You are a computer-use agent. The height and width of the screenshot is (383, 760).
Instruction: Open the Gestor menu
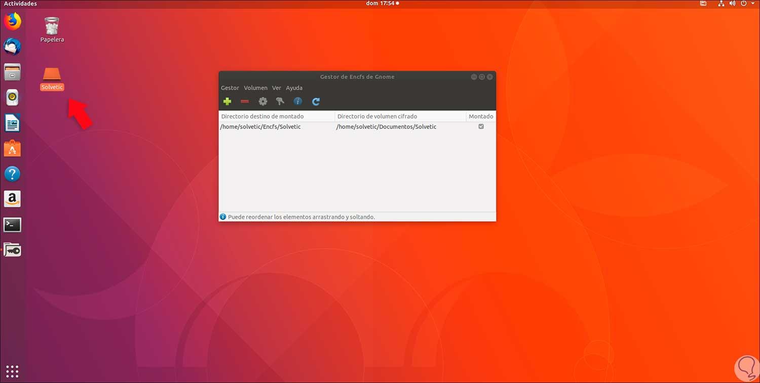pyautogui.click(x=230, y=88)
